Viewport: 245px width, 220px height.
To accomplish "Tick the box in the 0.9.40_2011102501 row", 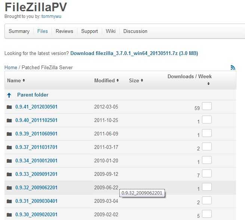I will pos(207,119).
